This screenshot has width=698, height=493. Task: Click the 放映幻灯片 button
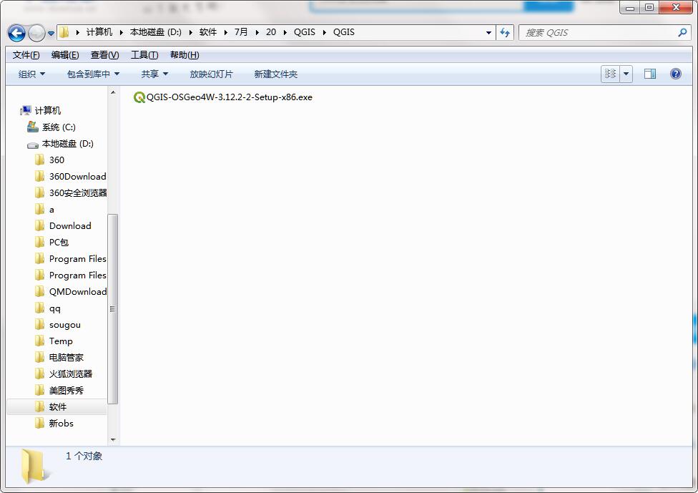pos(211,74)
